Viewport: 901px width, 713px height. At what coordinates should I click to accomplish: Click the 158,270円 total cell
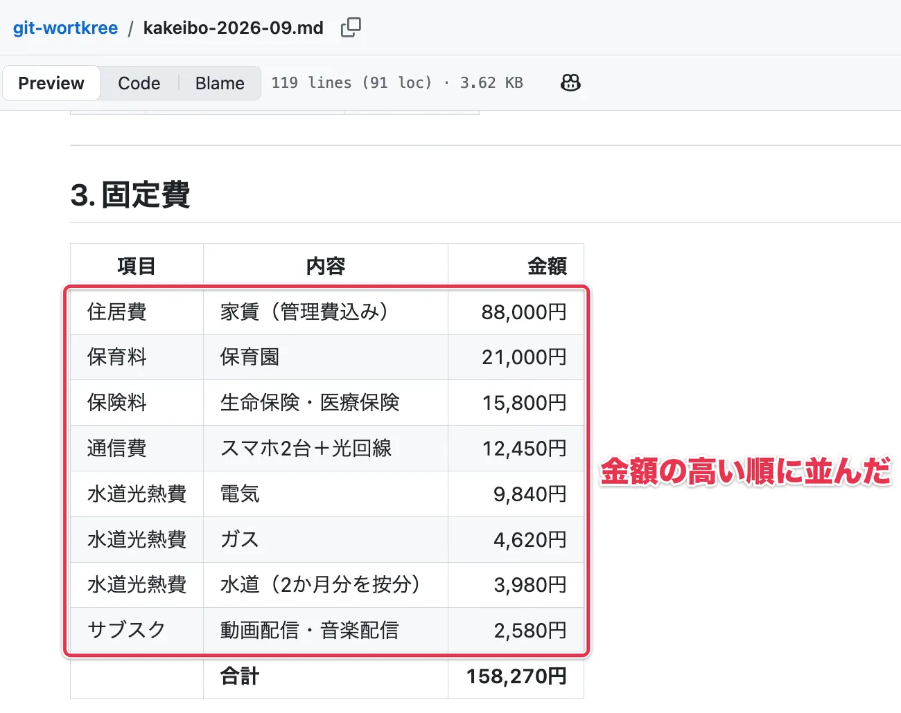516,676
